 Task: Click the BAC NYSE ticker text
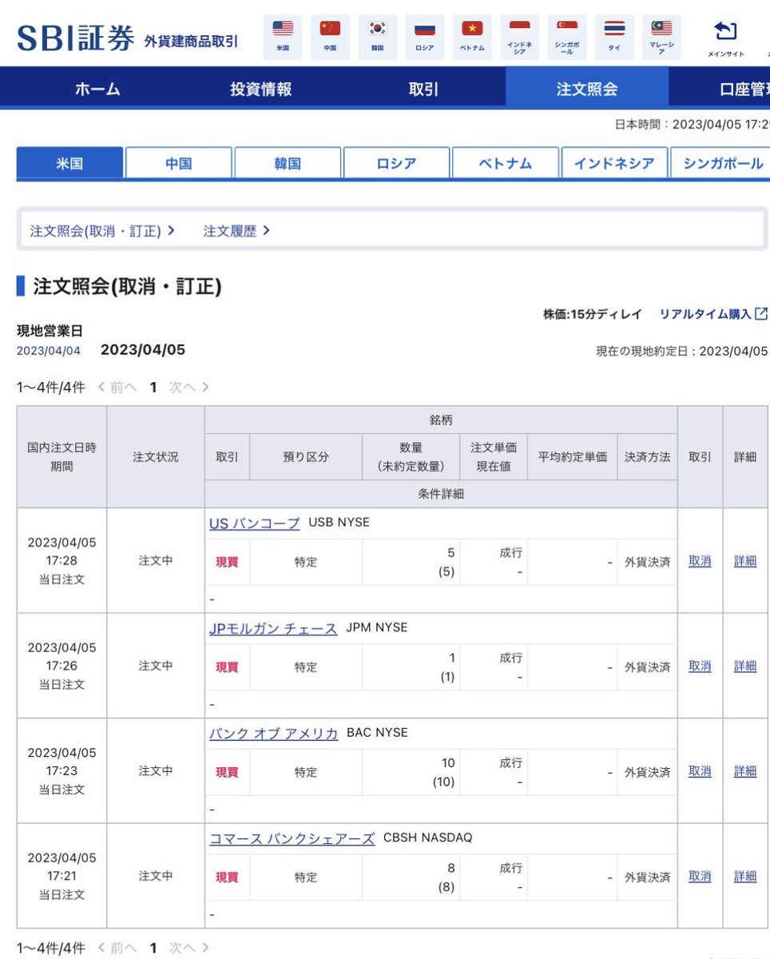[377, 733]
